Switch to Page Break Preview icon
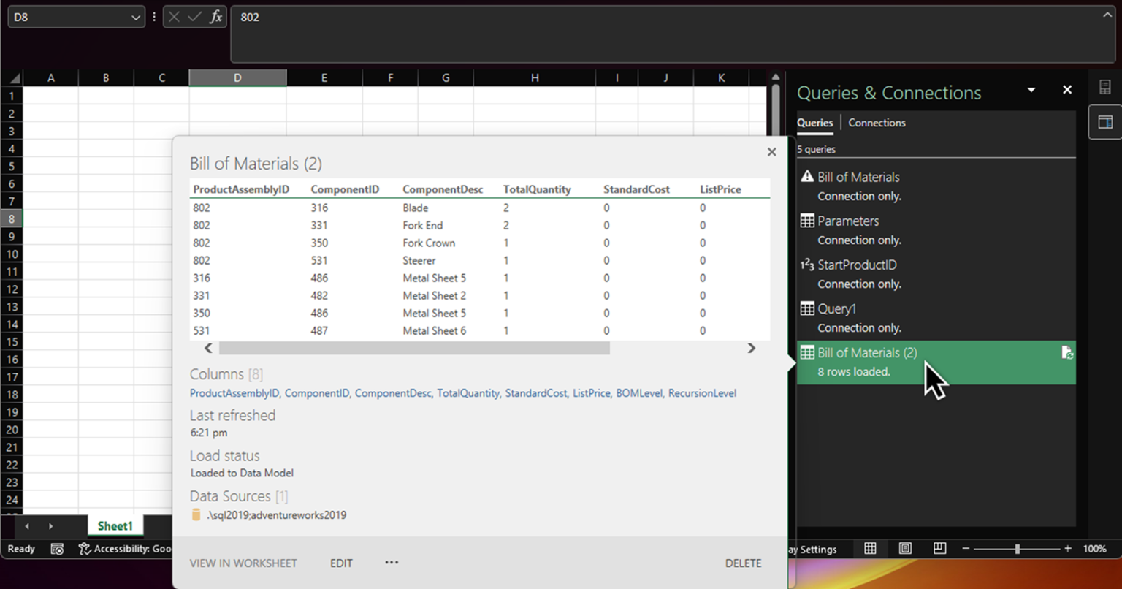Screen dimensions: 1122x589 tap(940, 549)
